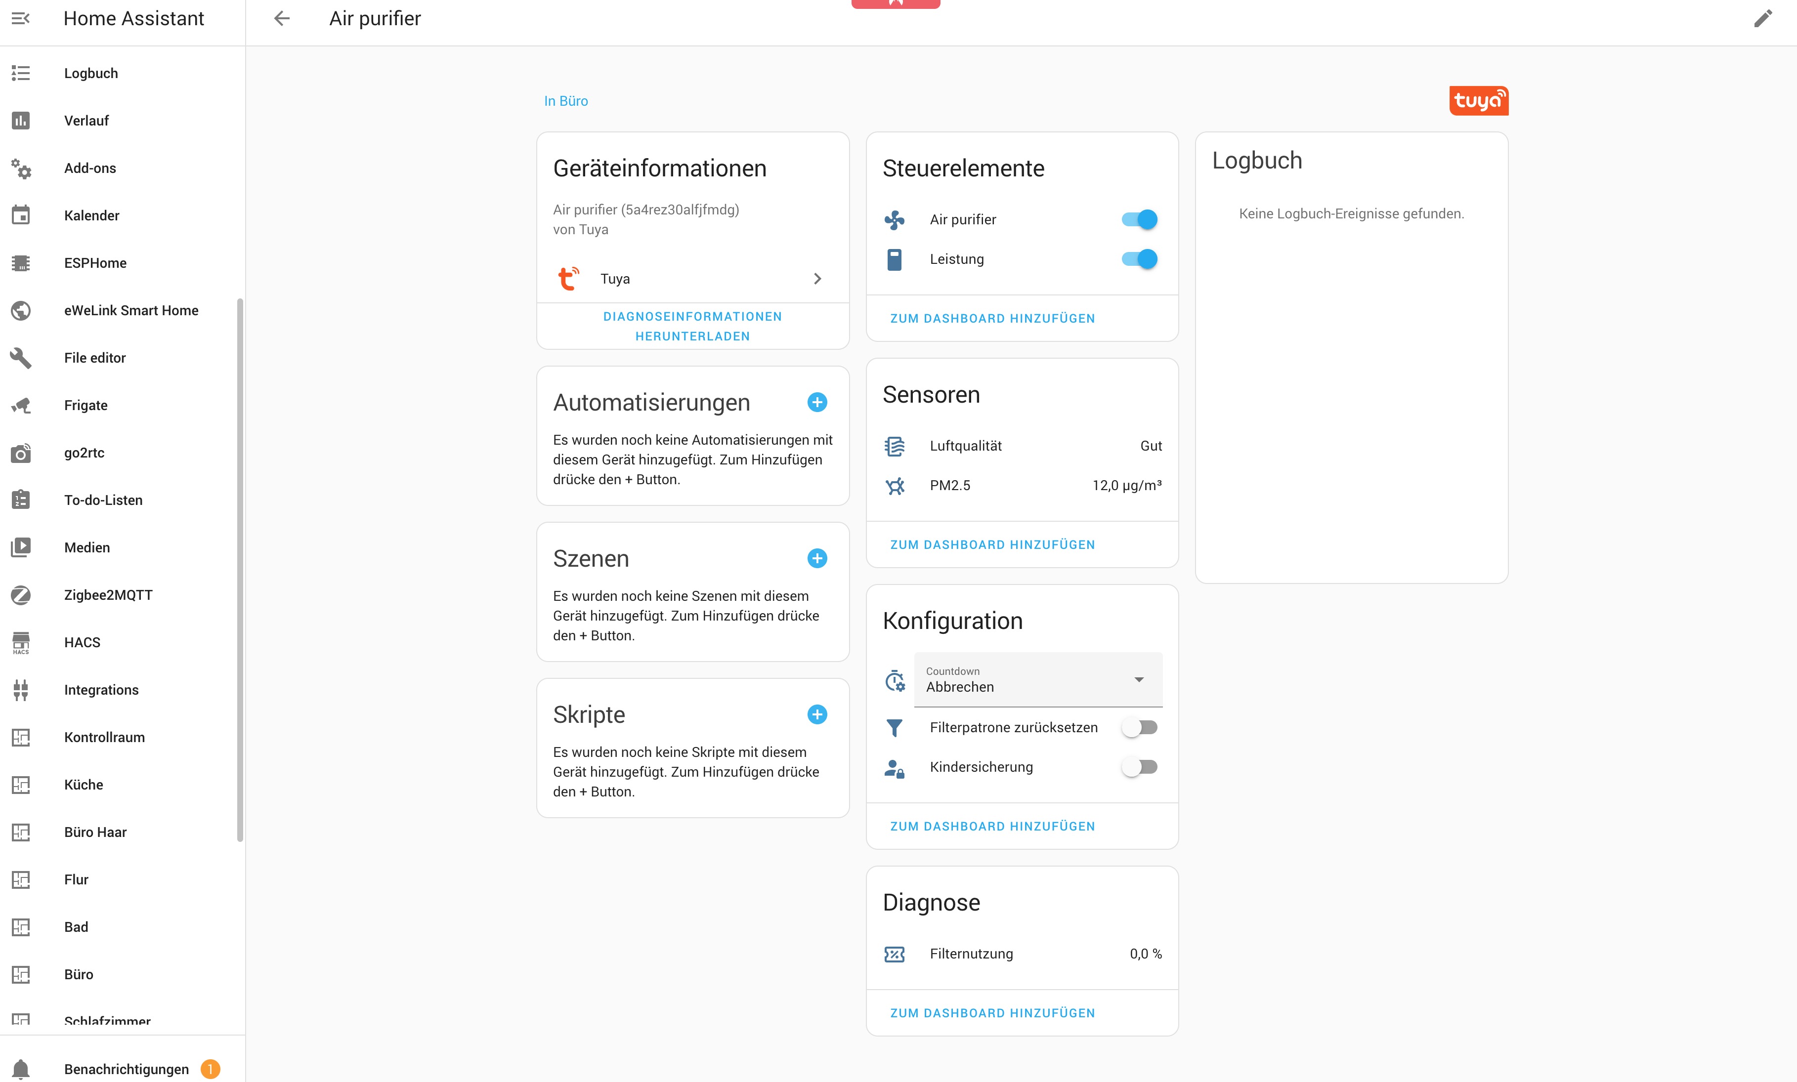Click the back arrow next to Air purifier

tap(282, 18)
